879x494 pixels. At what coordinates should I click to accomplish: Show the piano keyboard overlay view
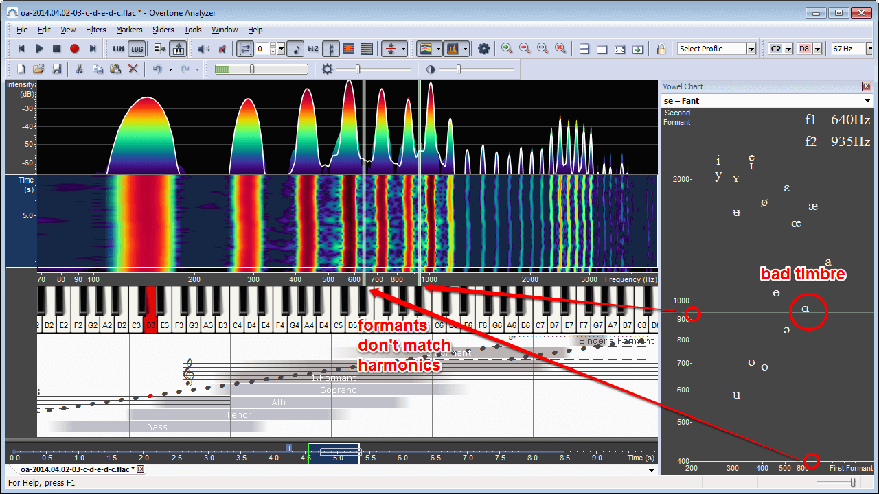[x=180, y=49]
